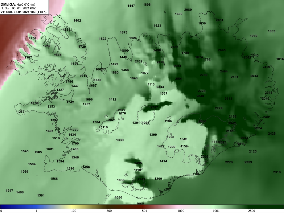Click the map value 1639

[x=202, y=23]
